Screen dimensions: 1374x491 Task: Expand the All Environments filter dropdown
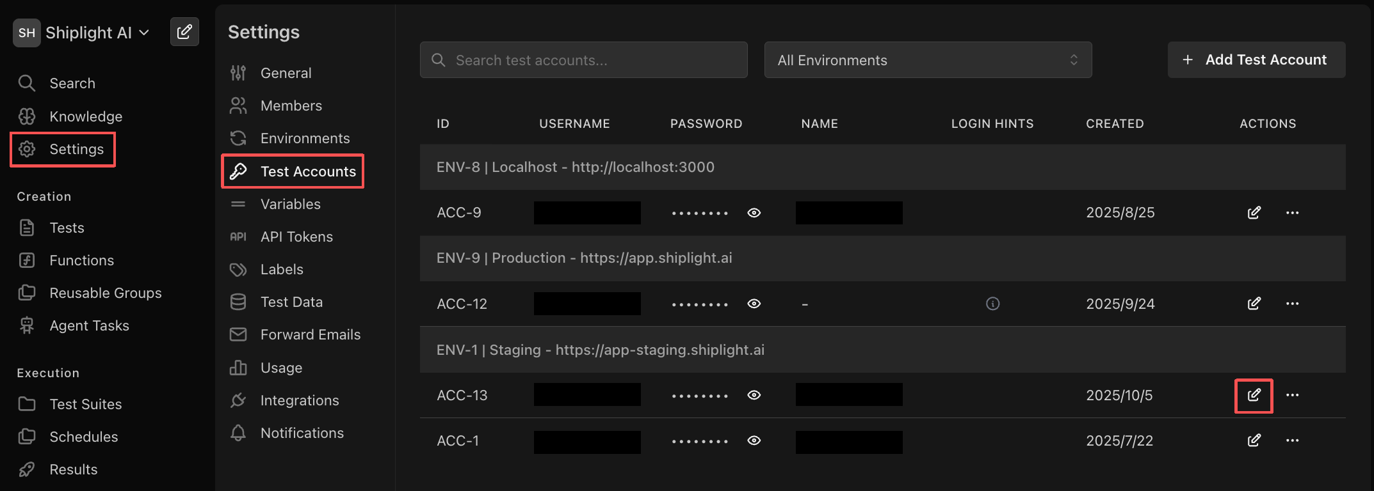coord(928,60)
